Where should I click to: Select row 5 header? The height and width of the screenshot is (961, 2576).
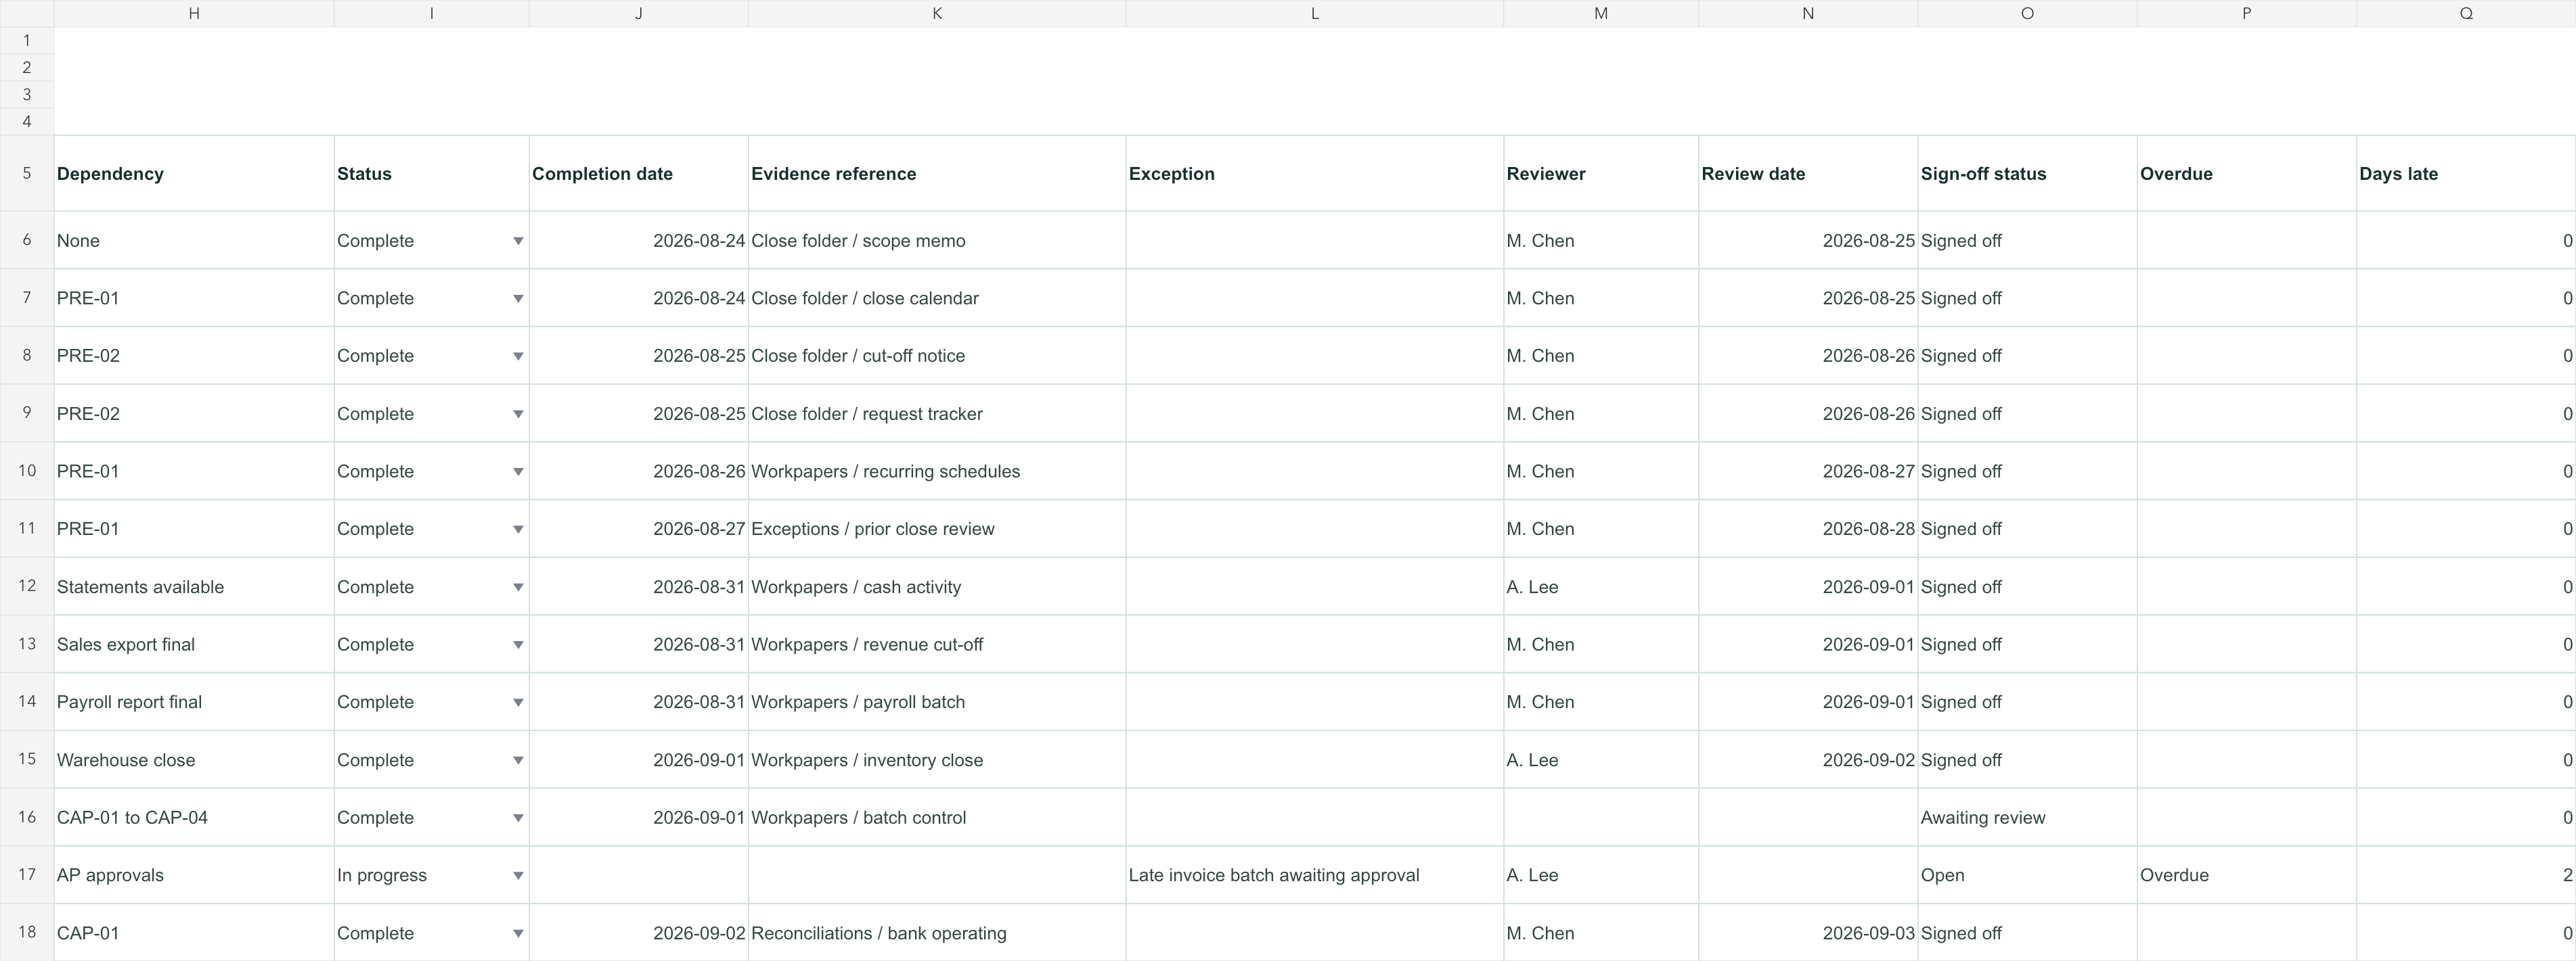coord(27,173)
